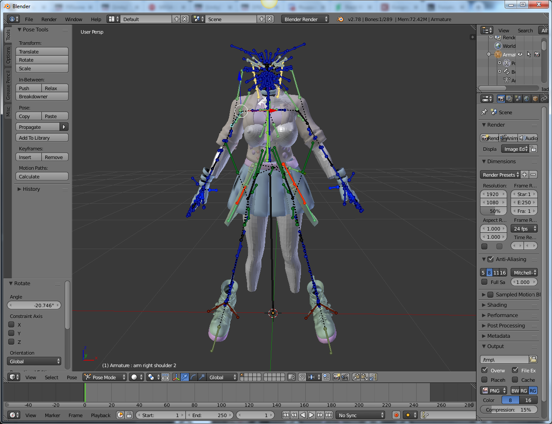Click the OpenGL render animation clapper icon

coord(345,377)
